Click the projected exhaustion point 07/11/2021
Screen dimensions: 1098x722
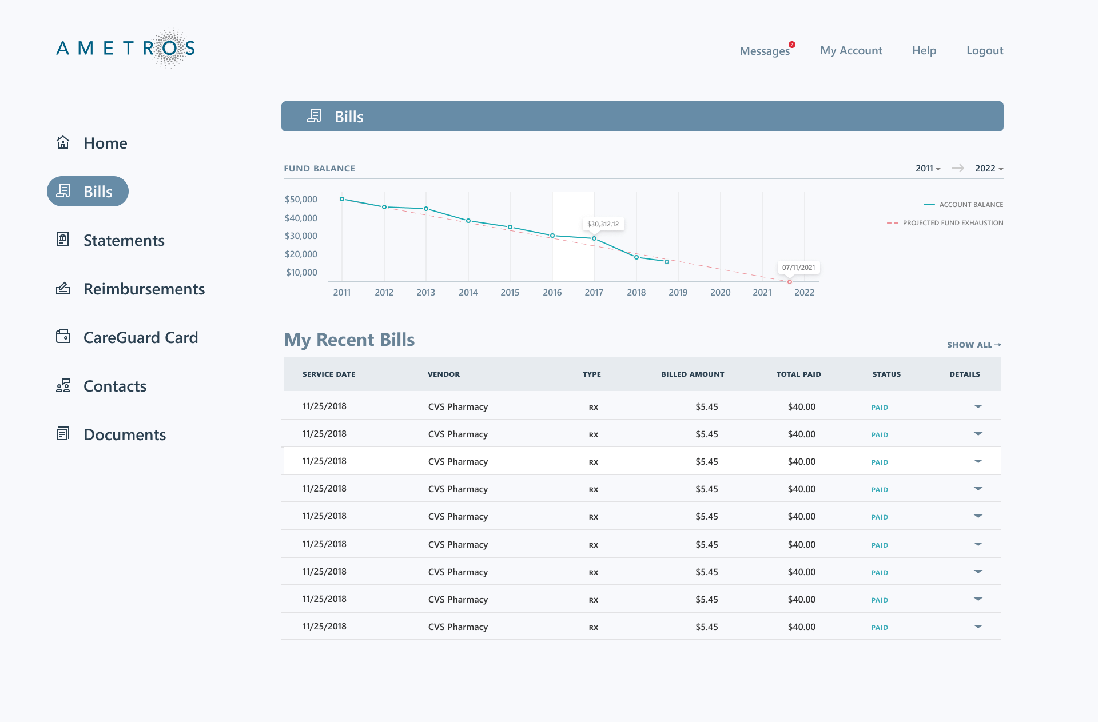coord(790,282)
